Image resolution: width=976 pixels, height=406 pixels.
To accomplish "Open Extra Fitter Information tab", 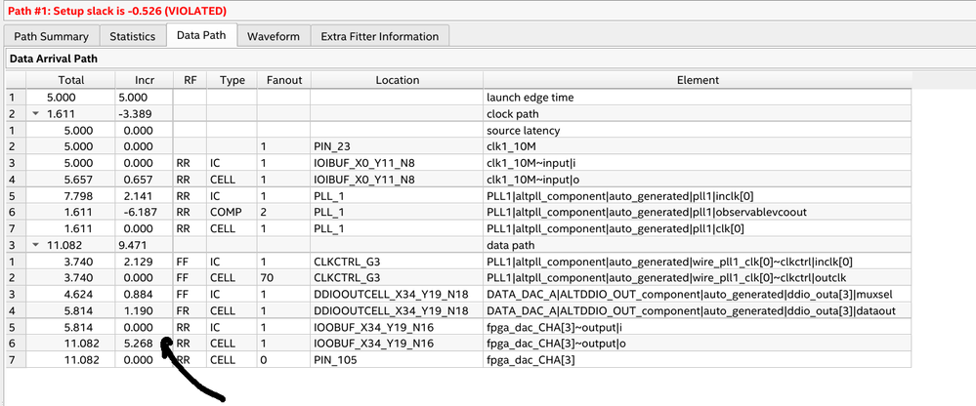I will pos(379,36).
